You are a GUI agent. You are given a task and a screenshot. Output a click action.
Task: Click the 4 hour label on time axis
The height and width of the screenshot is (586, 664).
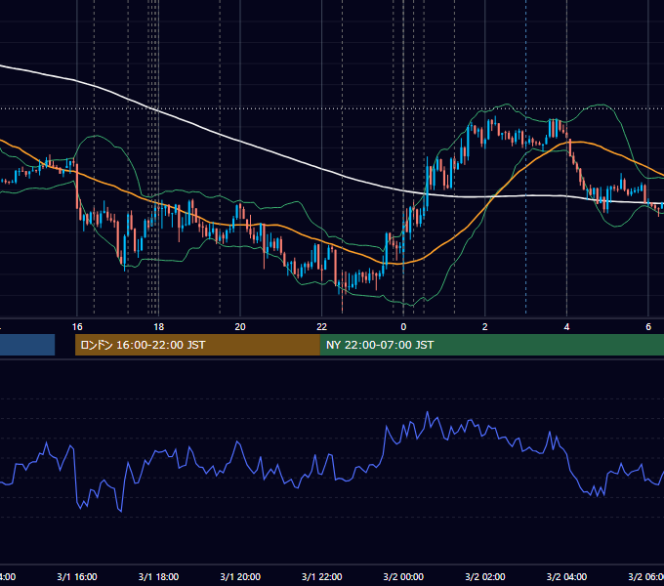point(566,327)
